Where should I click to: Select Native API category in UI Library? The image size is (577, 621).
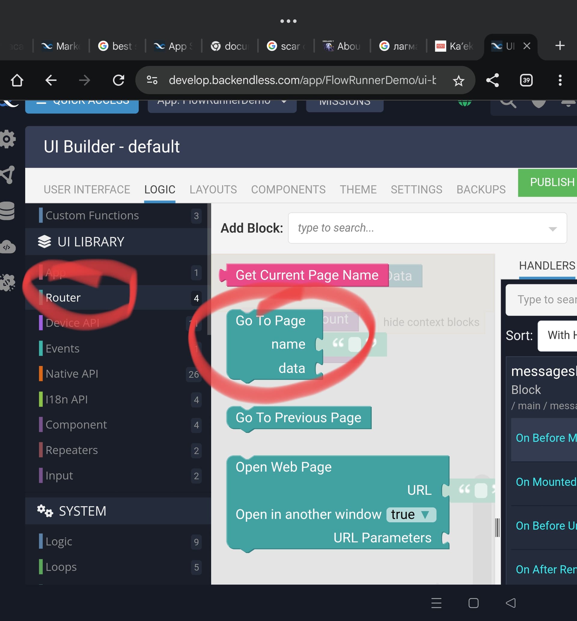[x=72, y=374]
